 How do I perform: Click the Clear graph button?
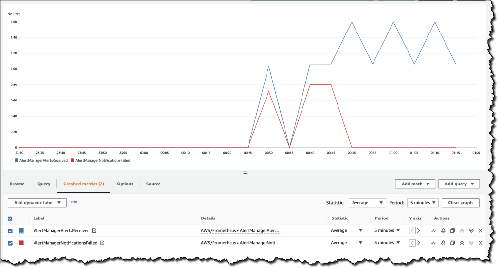(x=461, y=203)
